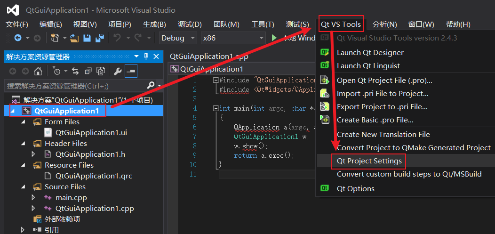Viewport: 495px width, 234px height.
Task: Click the Open Qt Project File icon
Action: coord(325,80)
